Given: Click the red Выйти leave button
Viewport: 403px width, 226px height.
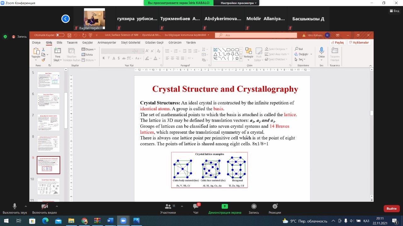Looking at the screenshot, I should [x=391, y=208].
